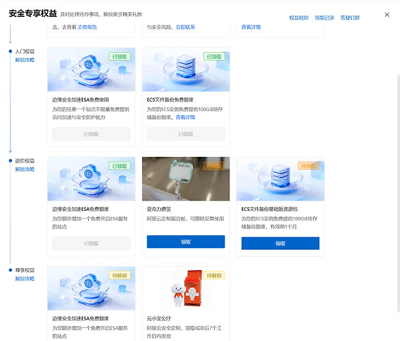Click 已领取 badge on 进阶权益 ESA card
400x341 pixels.
coord(119,166)
